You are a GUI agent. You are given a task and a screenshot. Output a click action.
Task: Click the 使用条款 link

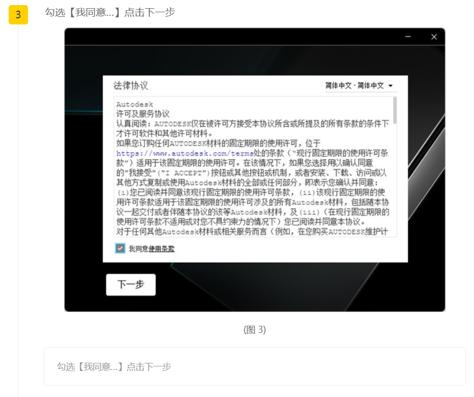pyautogui.click(x=162, y=249)
